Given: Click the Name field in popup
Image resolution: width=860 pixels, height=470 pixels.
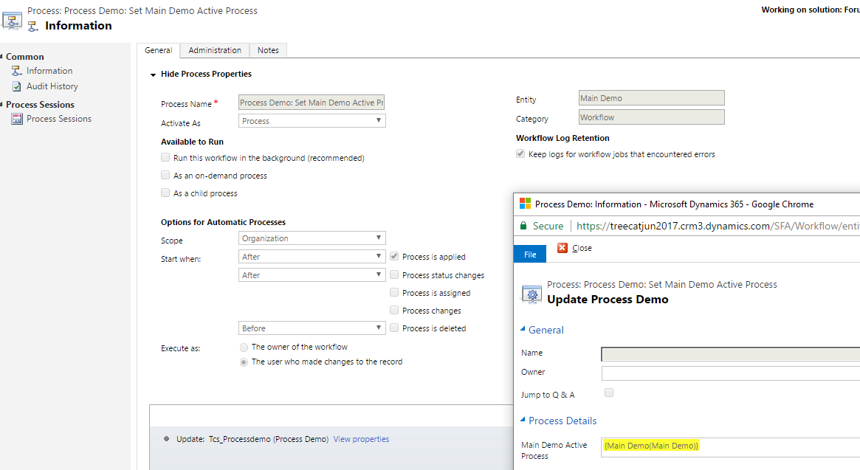Looking at the screenshot, I should coord(731,353).
